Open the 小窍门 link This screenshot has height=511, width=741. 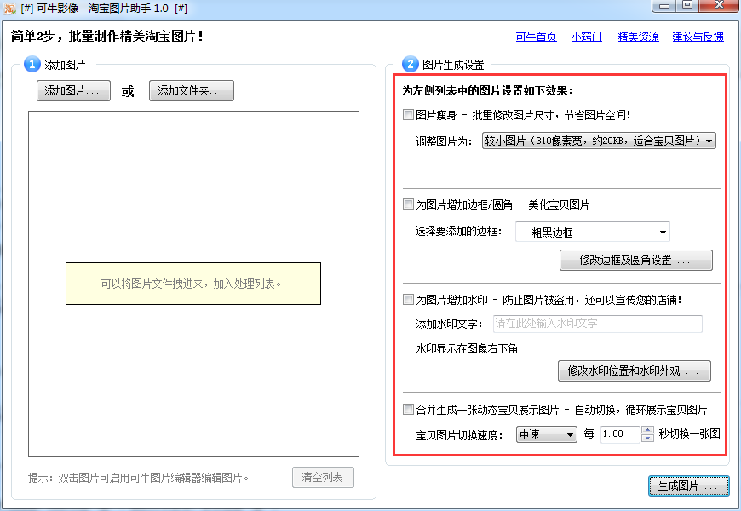[587, 37]
